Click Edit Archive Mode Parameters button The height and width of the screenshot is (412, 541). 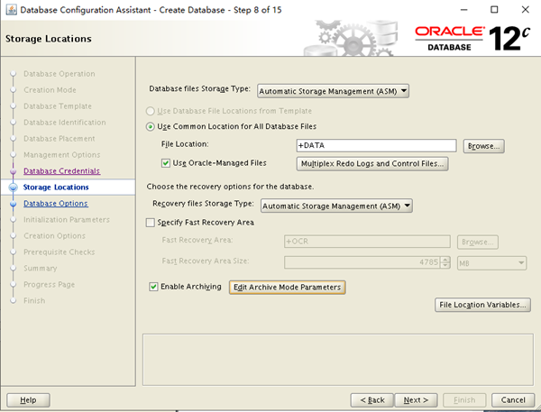(287, 288)
